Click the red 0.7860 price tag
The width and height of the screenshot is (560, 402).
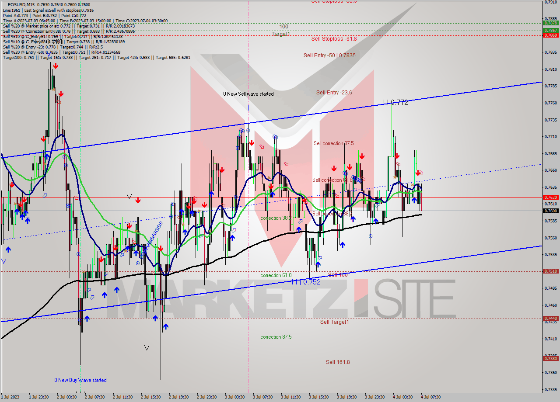[x=550, y=35]
